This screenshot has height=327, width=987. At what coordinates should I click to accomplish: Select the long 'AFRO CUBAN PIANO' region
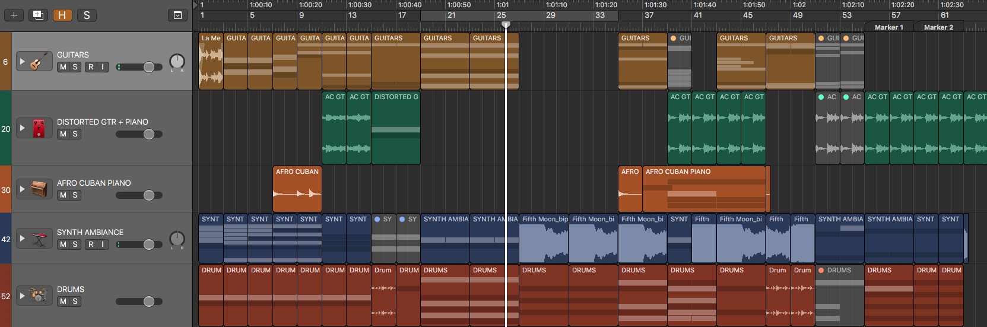tap(704, 189)
